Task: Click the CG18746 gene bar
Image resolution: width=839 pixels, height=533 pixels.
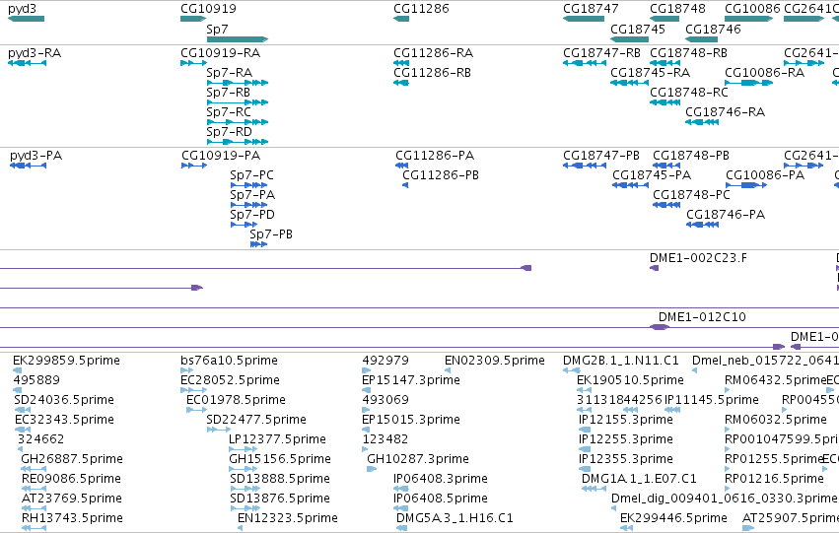Action: (x=702, y=39)
